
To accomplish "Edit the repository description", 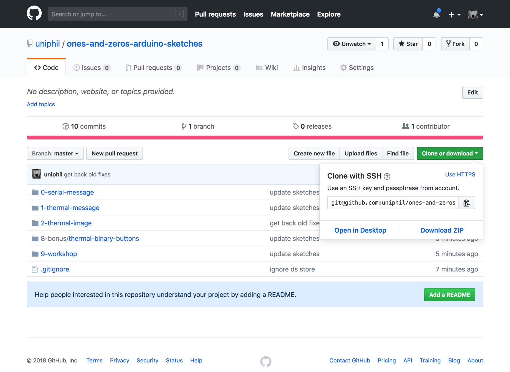I will [472, 92].
